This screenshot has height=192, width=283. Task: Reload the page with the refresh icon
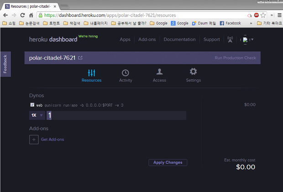(22, 15)
